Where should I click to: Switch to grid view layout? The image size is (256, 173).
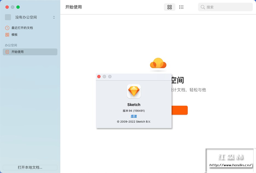pyautogui.click(x=169, y=7)
